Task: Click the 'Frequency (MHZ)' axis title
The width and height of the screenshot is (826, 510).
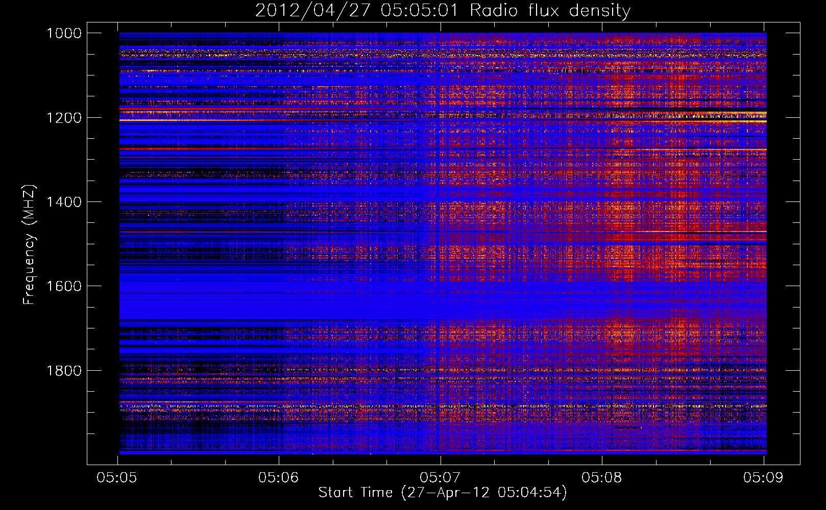Action: coord(29,245)
